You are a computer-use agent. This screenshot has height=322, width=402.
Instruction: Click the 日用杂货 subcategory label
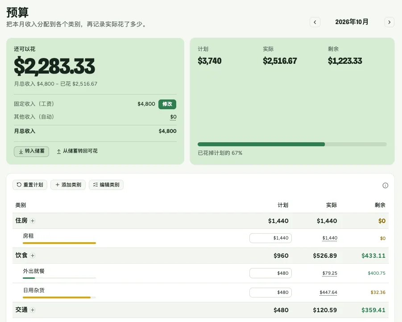[34, 290]
